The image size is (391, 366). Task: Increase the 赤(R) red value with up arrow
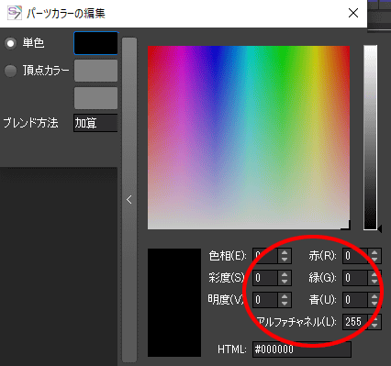(x=374, y=253)
